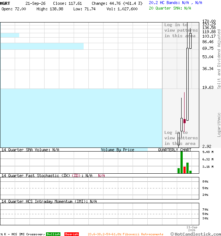Click the 21-Sep 2026 date axis marker
This screenshot has height=236, width=221.
[x=192, y=229]
